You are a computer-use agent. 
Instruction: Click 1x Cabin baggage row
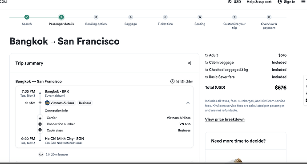pyautogui.click(x=246, y=62)
